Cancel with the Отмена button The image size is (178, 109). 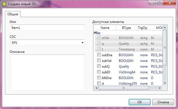163,102
